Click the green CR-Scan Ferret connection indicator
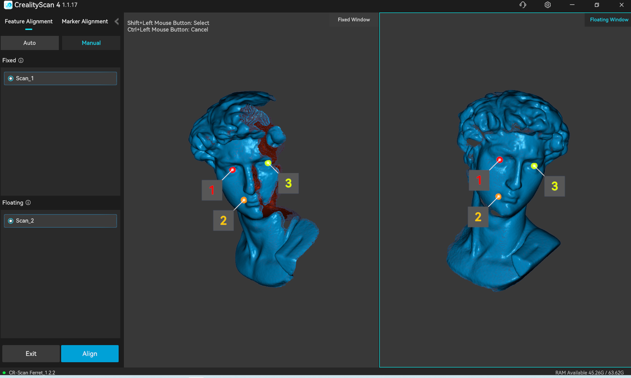 click(x=4, y=373)
